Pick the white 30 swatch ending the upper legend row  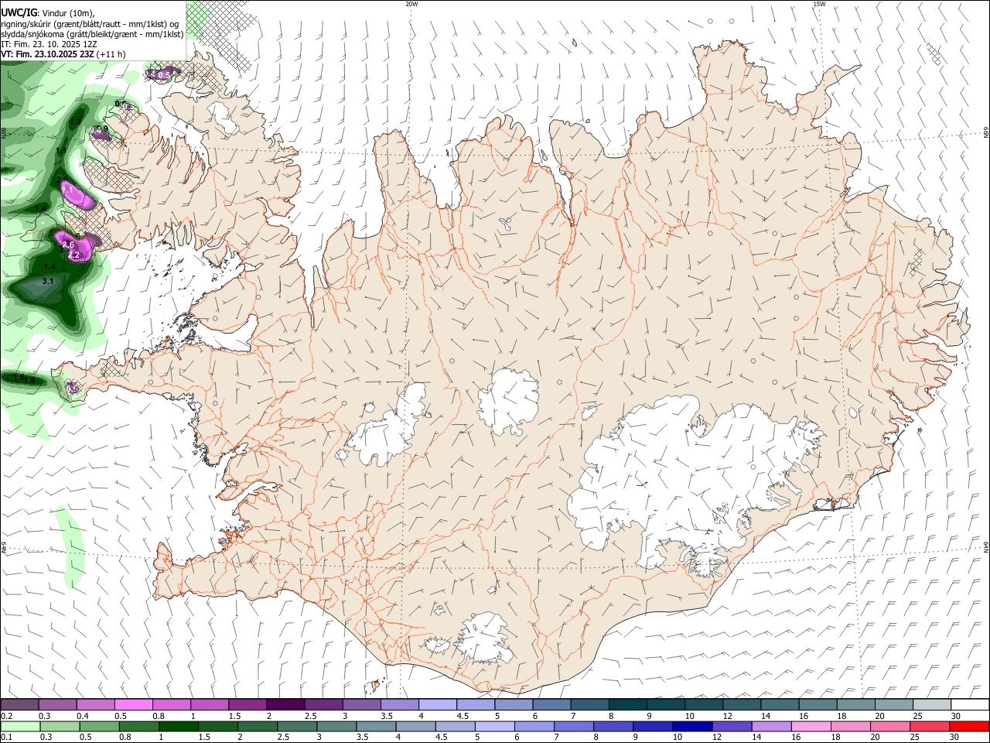pos(970,704)
